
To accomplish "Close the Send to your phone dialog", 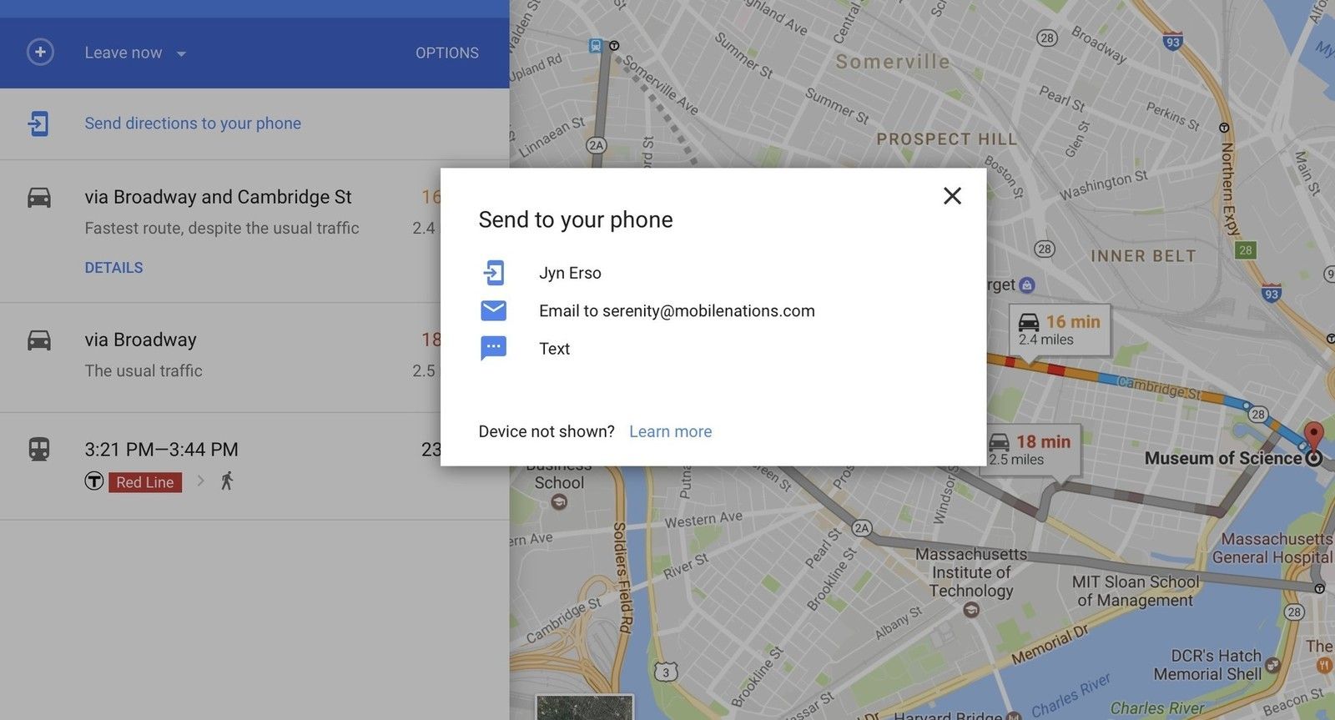I will click(x=952, y=195).
